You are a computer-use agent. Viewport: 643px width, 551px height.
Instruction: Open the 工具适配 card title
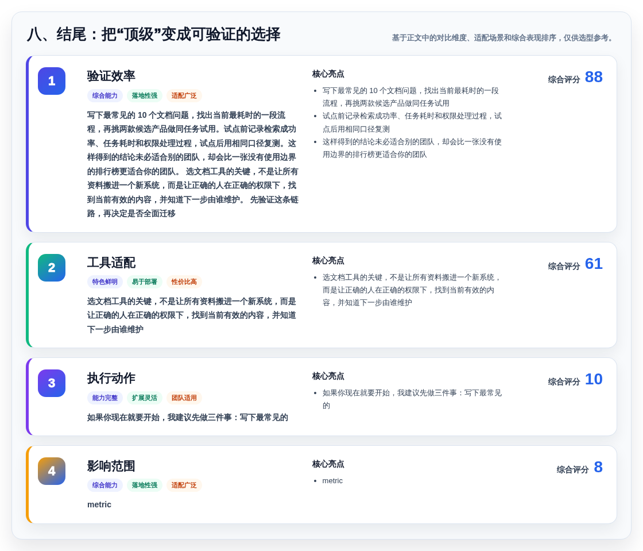[111, 263]
